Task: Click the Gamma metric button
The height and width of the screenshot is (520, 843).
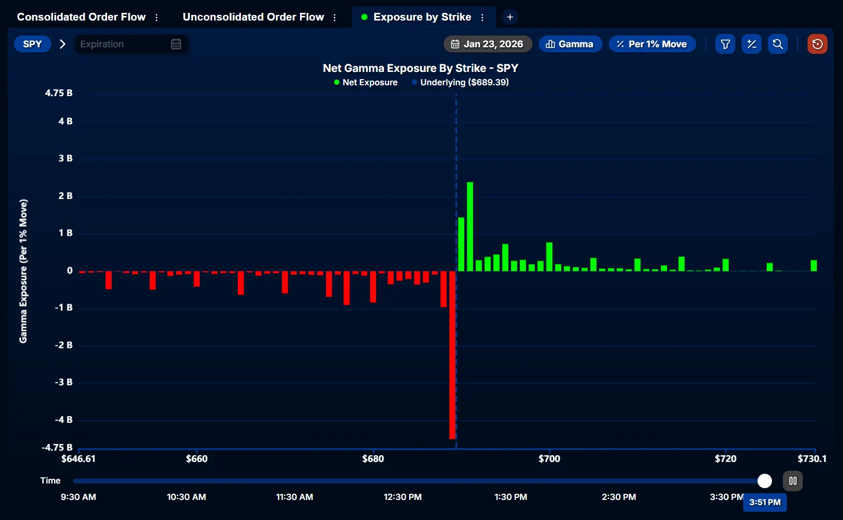Action: [570, 44]
